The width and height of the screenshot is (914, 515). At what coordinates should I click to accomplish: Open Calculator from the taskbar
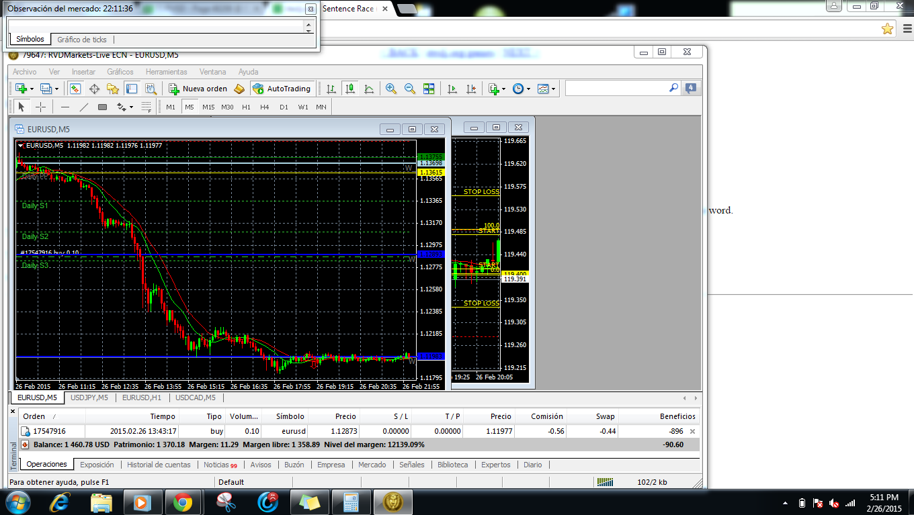(x=350, y=502)
